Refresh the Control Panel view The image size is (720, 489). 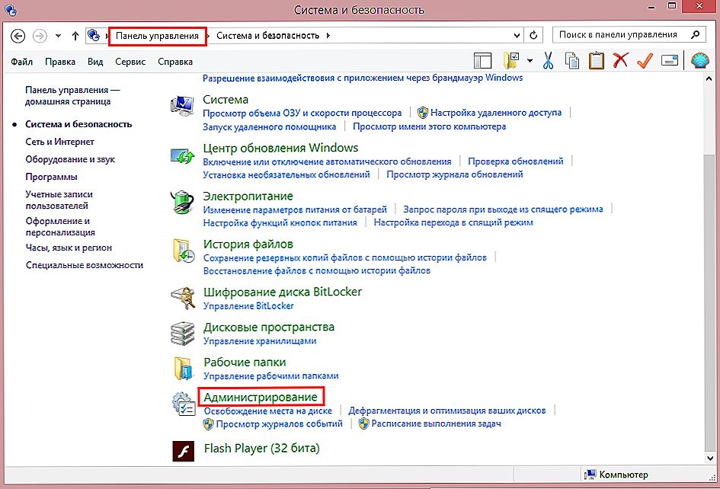(533, 35)
